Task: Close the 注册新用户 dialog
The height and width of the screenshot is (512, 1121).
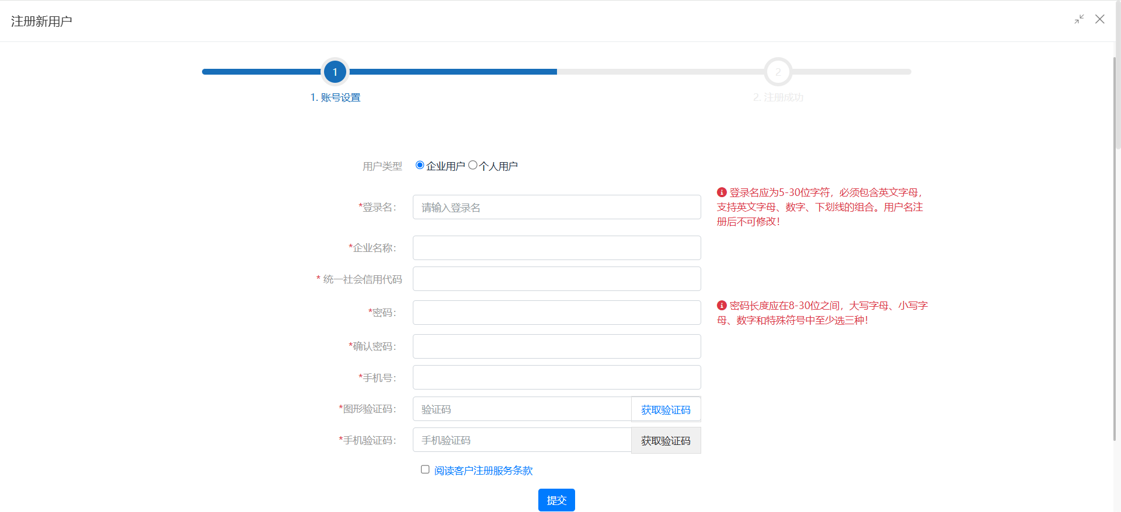Action: [x=1100, y=19]
